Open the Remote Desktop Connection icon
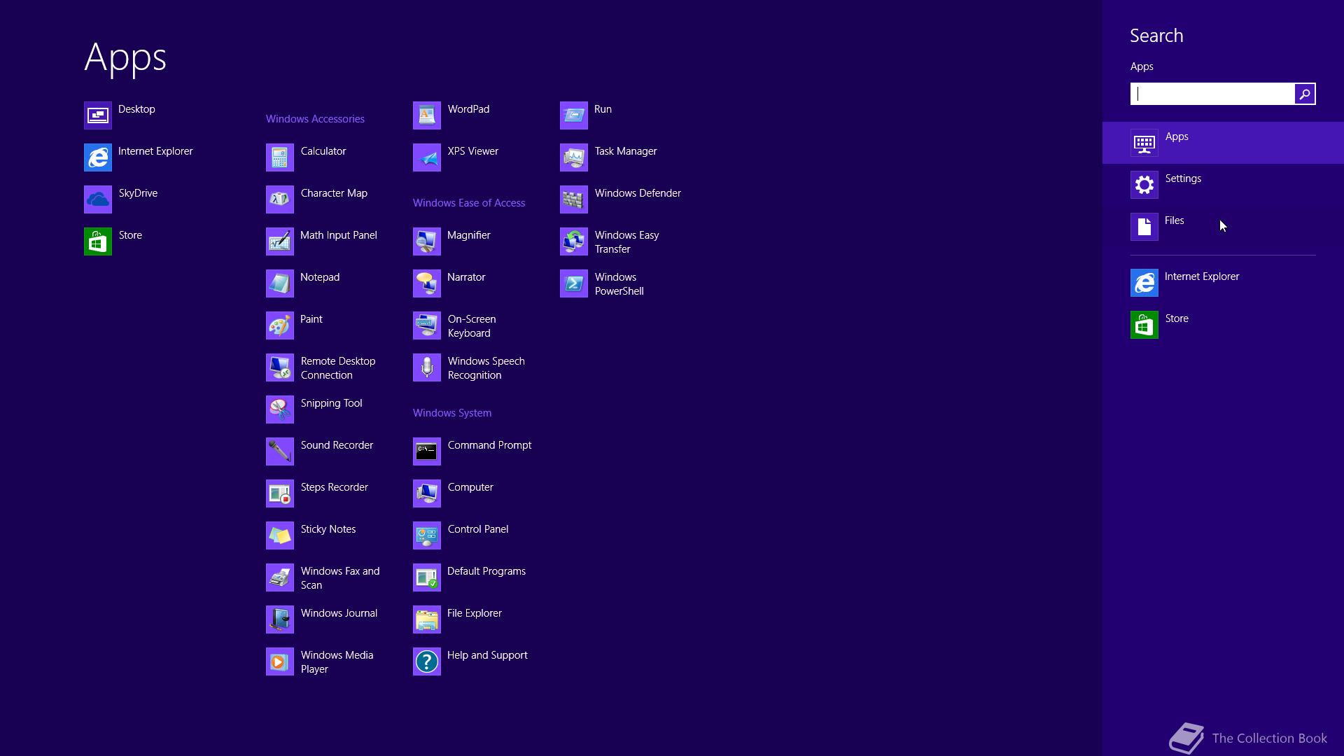Screen dimensions: 1344x756 coord(280,367)
